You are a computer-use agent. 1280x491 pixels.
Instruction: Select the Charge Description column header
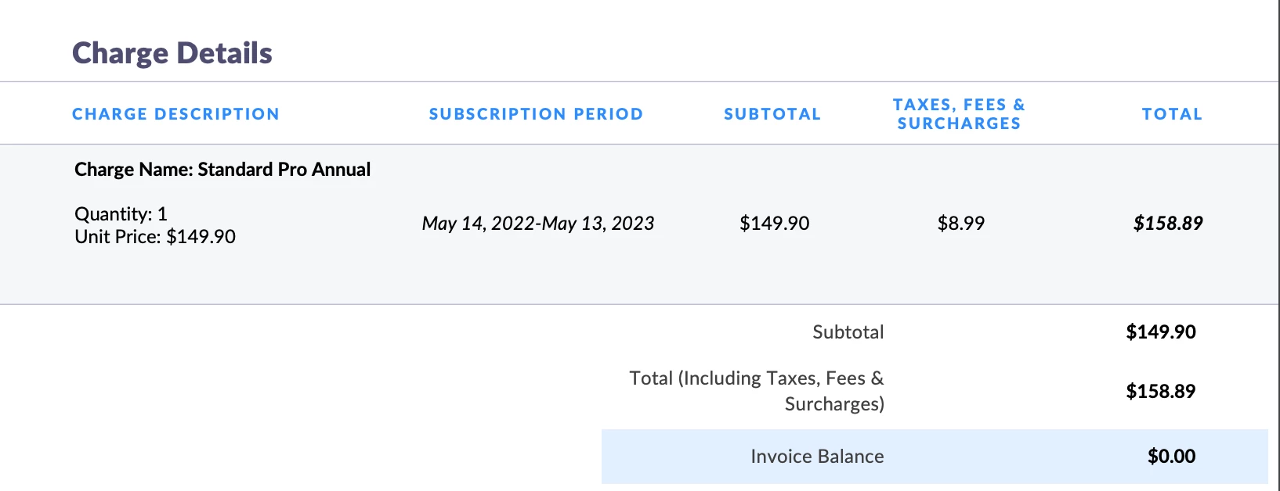[175, 114]
